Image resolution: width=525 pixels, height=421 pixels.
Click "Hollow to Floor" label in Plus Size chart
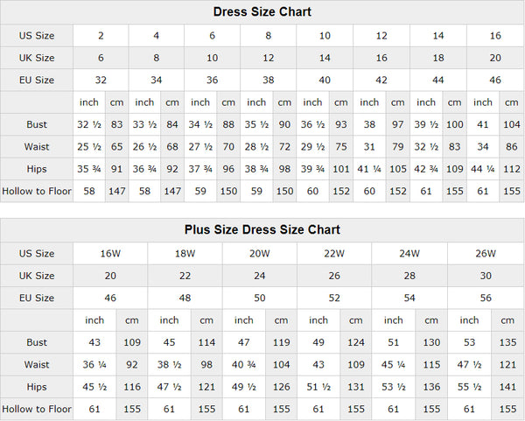point(37,409)
